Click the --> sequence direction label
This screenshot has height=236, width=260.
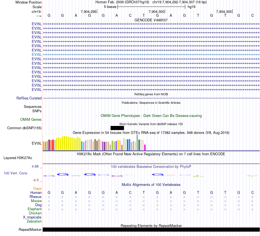point(39,16)
